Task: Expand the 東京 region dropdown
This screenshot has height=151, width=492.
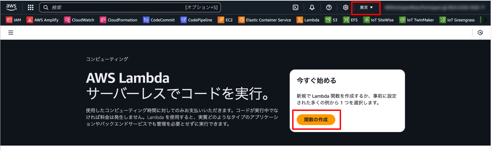Action: (x=366, y=7)
